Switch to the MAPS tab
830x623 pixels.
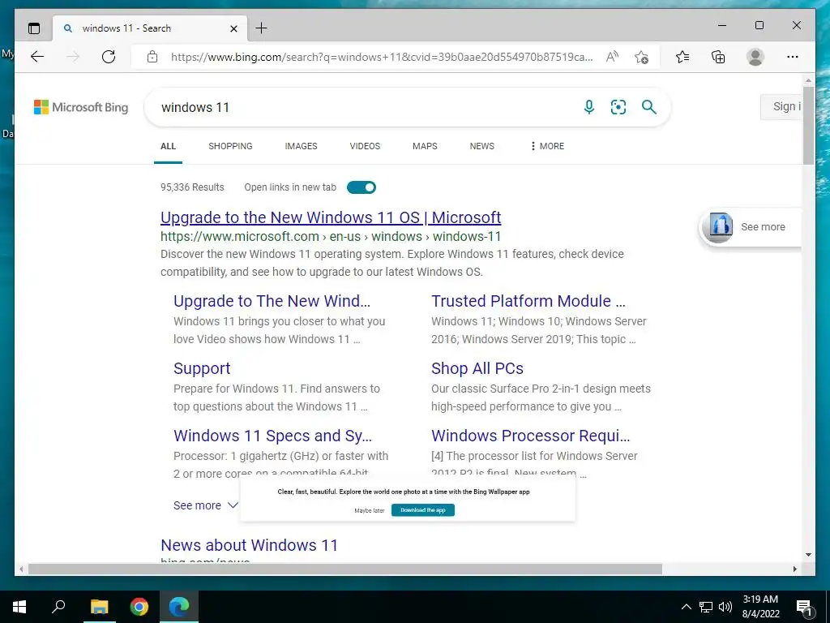click(425, 146)
